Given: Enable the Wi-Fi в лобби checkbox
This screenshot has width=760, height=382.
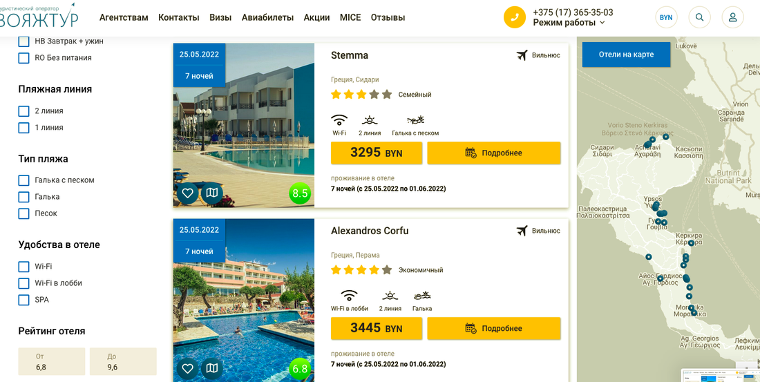Looking at the screenshot, I should 23,283.
